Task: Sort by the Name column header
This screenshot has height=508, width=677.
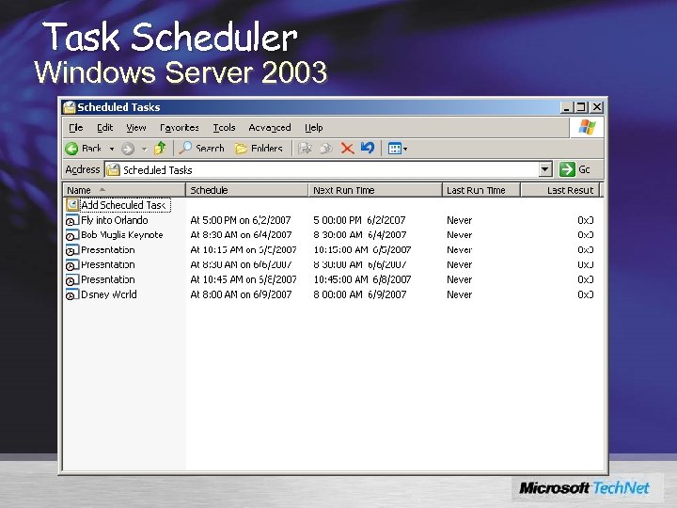Action: (124, 190)
